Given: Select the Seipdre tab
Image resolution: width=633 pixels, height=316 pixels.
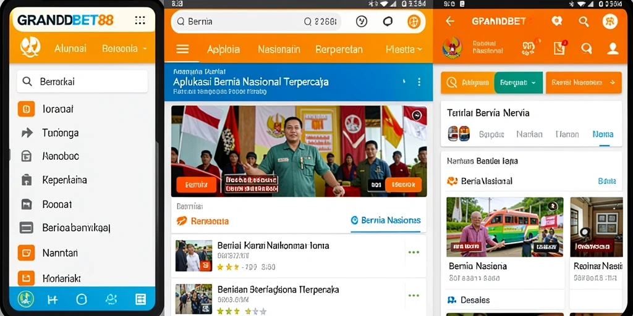Looking at the screenshot, I should (x=491, y=134).
